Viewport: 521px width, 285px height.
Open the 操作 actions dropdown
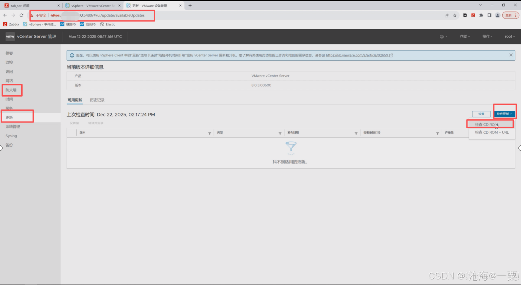click(487, 36)
